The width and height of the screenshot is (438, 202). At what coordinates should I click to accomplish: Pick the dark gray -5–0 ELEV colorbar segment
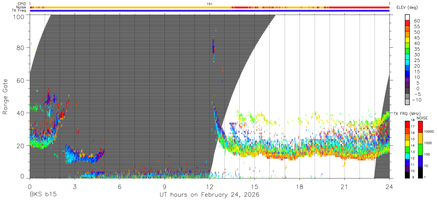[407, 91]
